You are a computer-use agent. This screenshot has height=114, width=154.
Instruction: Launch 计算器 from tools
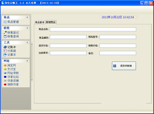pos(12,51)
